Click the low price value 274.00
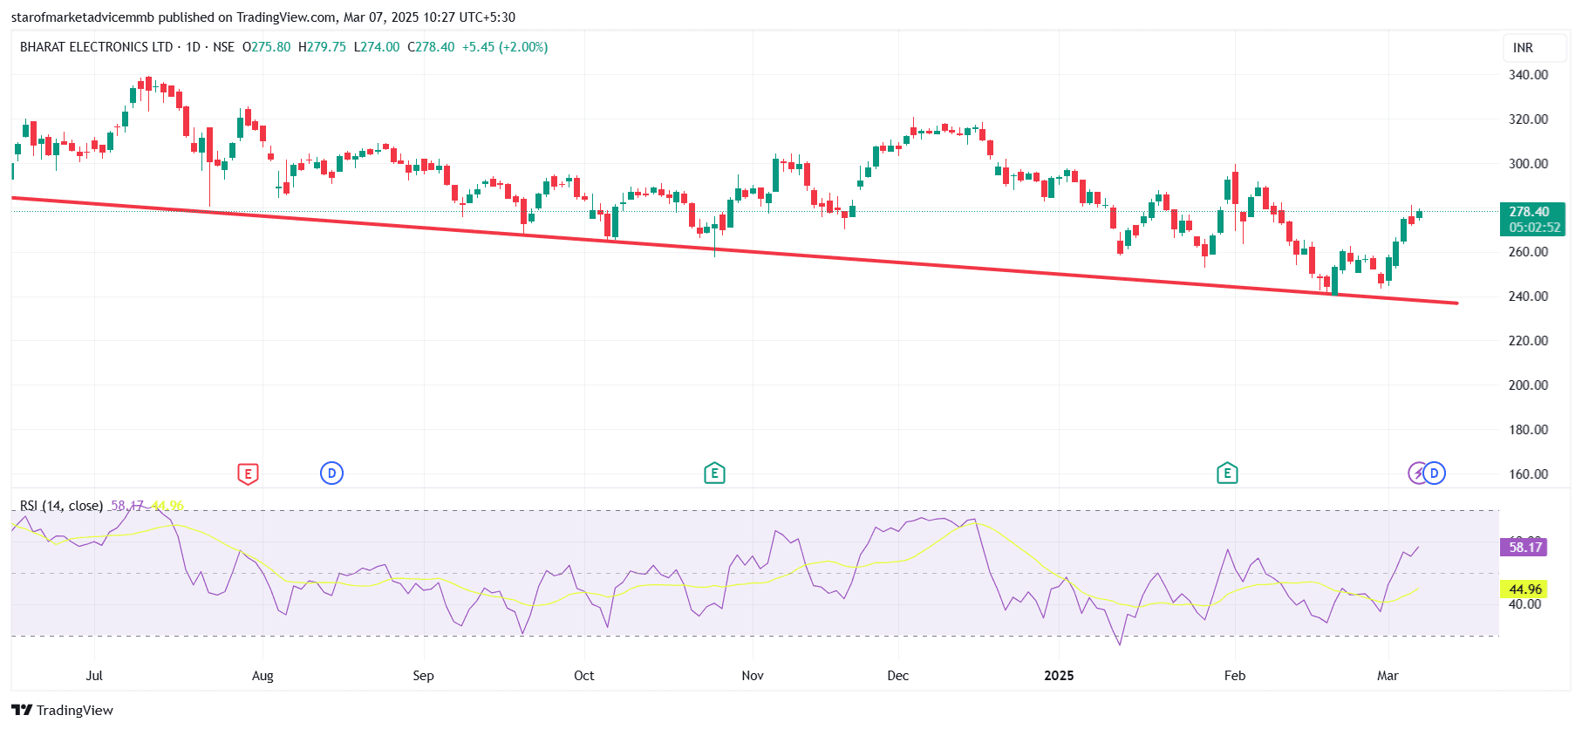 pyautogui.click(x=380, y=47)
